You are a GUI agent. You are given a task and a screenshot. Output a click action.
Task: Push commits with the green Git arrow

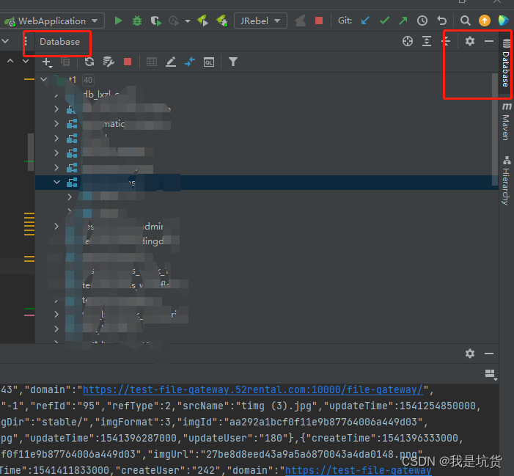click(x=403, y=21)
